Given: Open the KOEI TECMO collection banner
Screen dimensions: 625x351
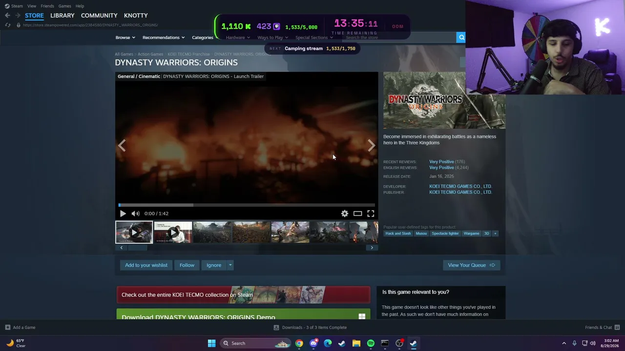Looking at the screenshot, I should [x=243, y=295].
